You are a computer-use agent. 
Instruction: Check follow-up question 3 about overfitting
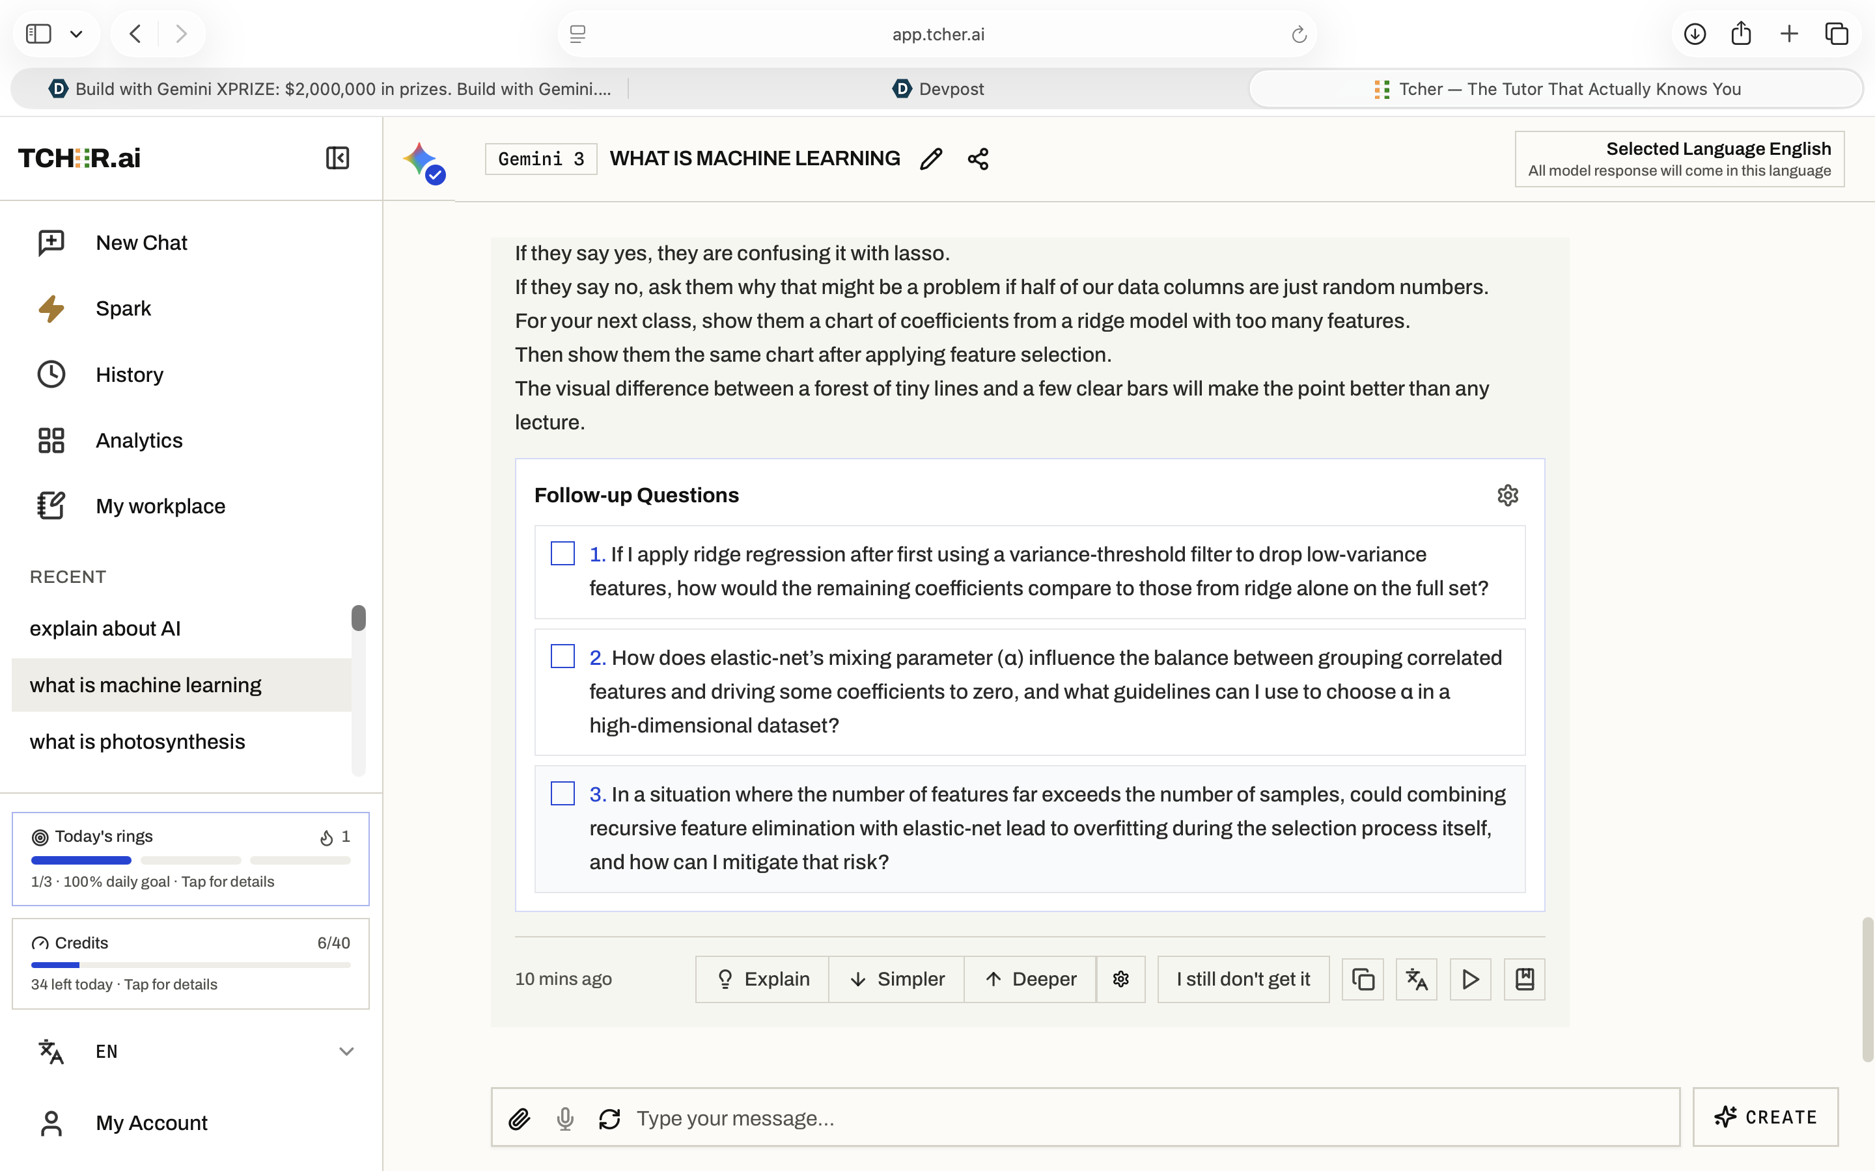tap(562, 793)
